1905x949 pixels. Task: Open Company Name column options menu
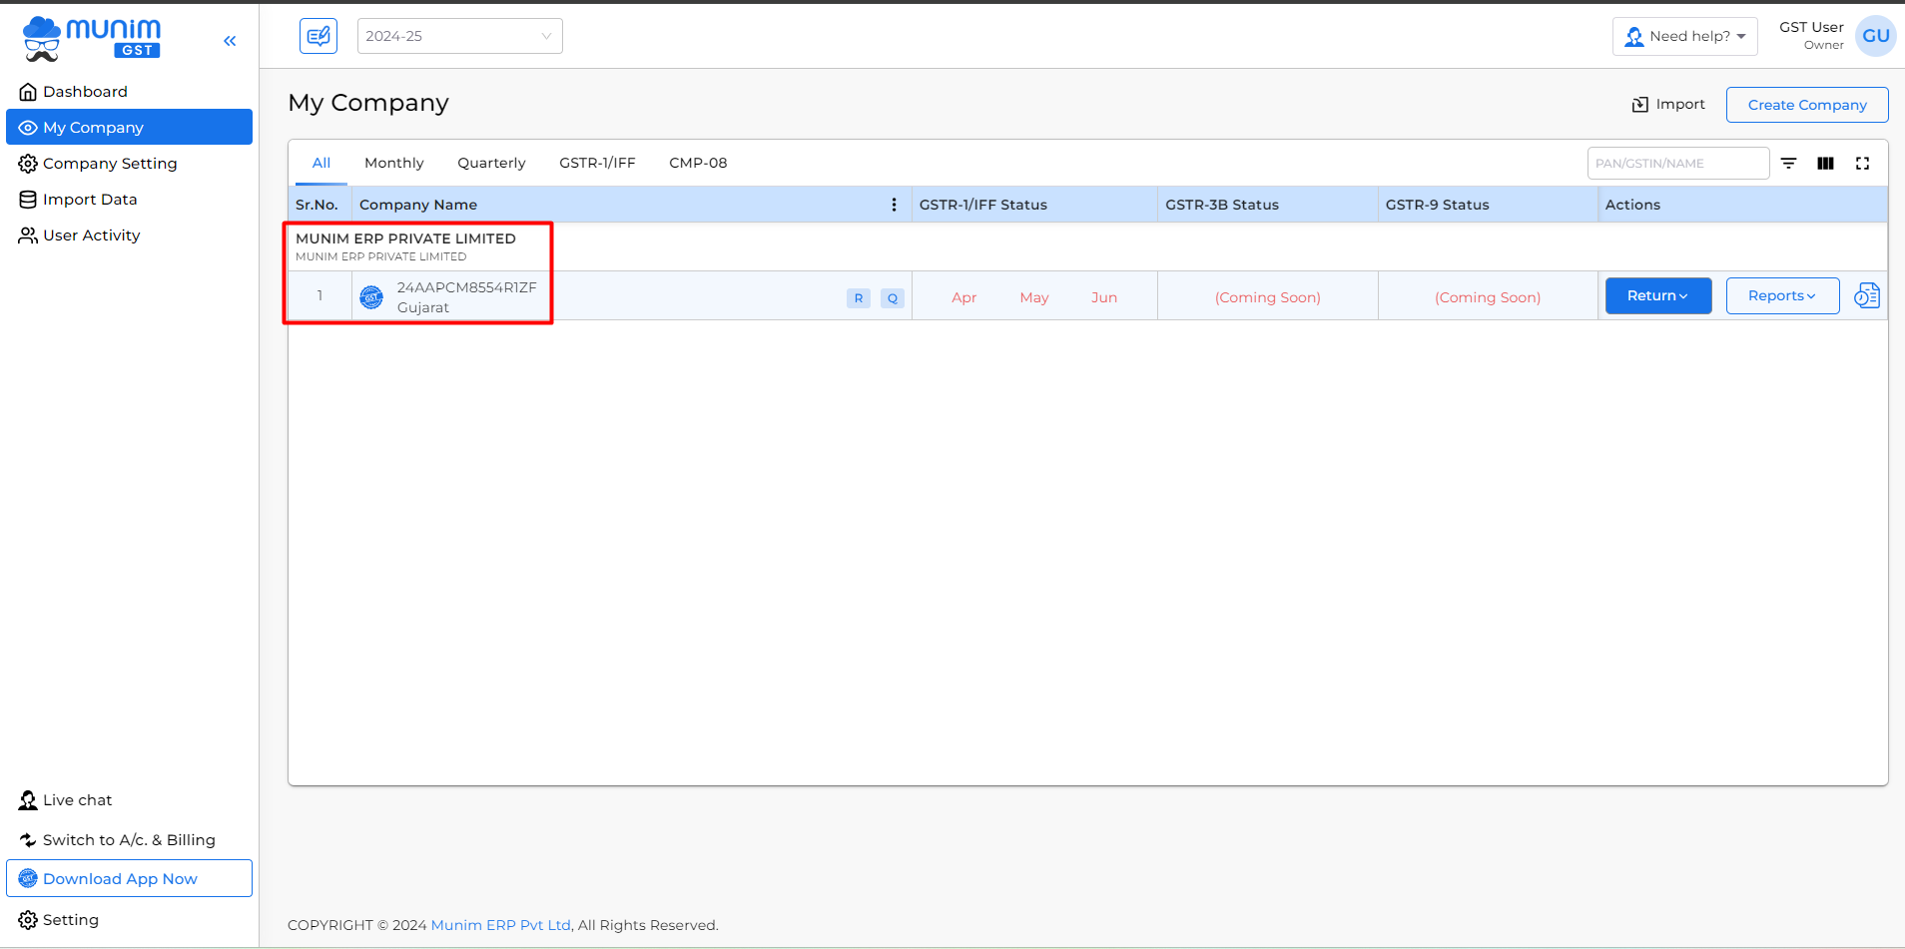894,205
